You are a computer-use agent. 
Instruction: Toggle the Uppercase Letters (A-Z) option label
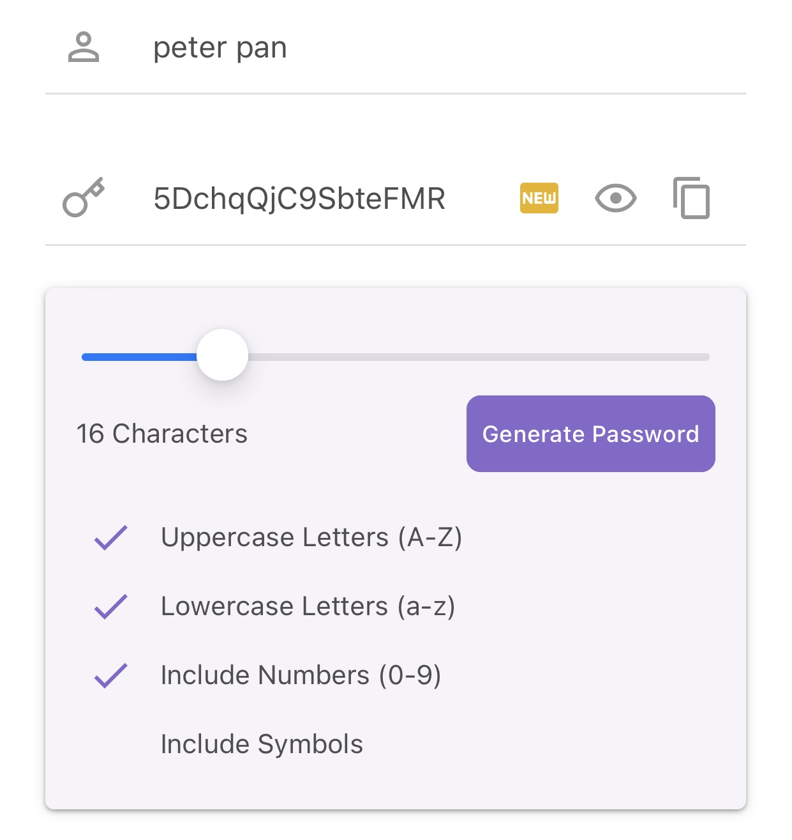311,537
